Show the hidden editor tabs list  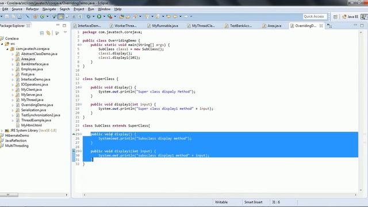(x=329, y=26)
